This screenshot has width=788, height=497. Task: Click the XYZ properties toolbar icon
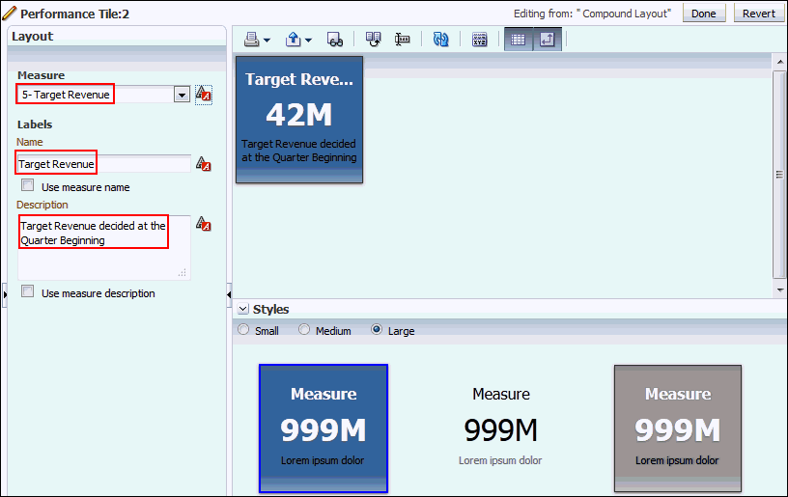click(479, 40)
